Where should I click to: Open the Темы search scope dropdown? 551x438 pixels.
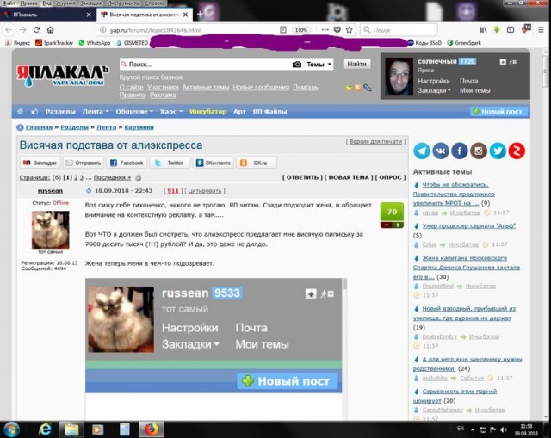[319, 65]
